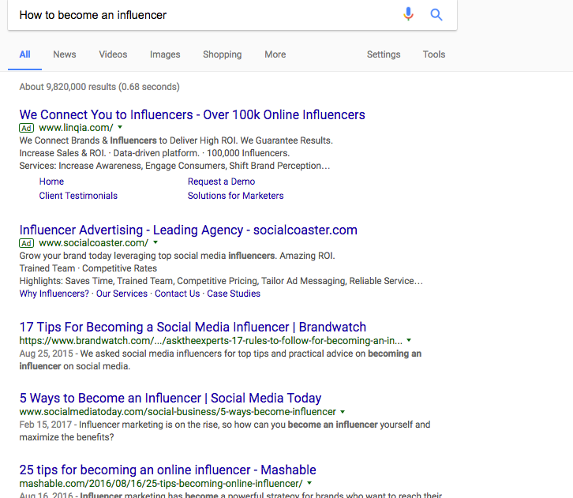Open the 'Case Studies' sitelink
Image resolution: width=573 pixels, height=498 pixels.
coord(234,294)
